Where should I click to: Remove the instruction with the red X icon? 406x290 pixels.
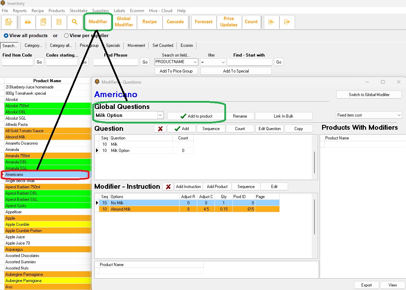click(168, 186)
